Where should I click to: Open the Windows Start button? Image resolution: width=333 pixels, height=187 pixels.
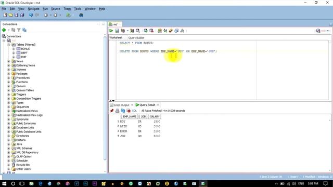[x=4, y=183]
